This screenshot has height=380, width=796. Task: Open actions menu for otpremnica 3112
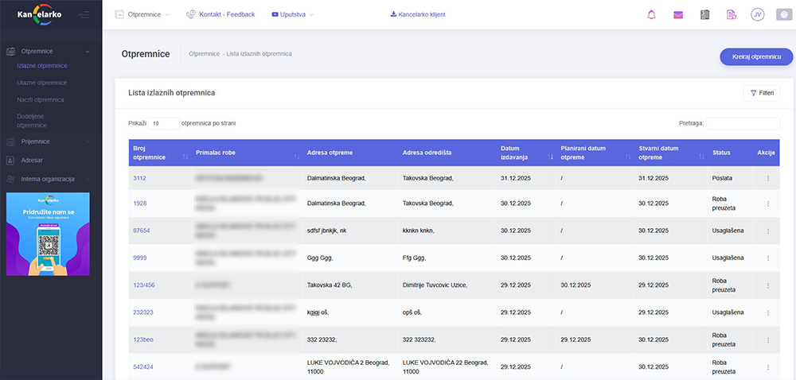(767, 178)
